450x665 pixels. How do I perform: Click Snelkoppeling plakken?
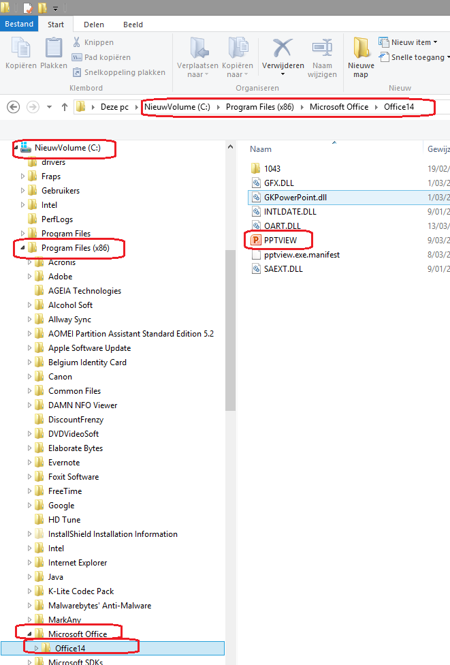tap(118, 72)
